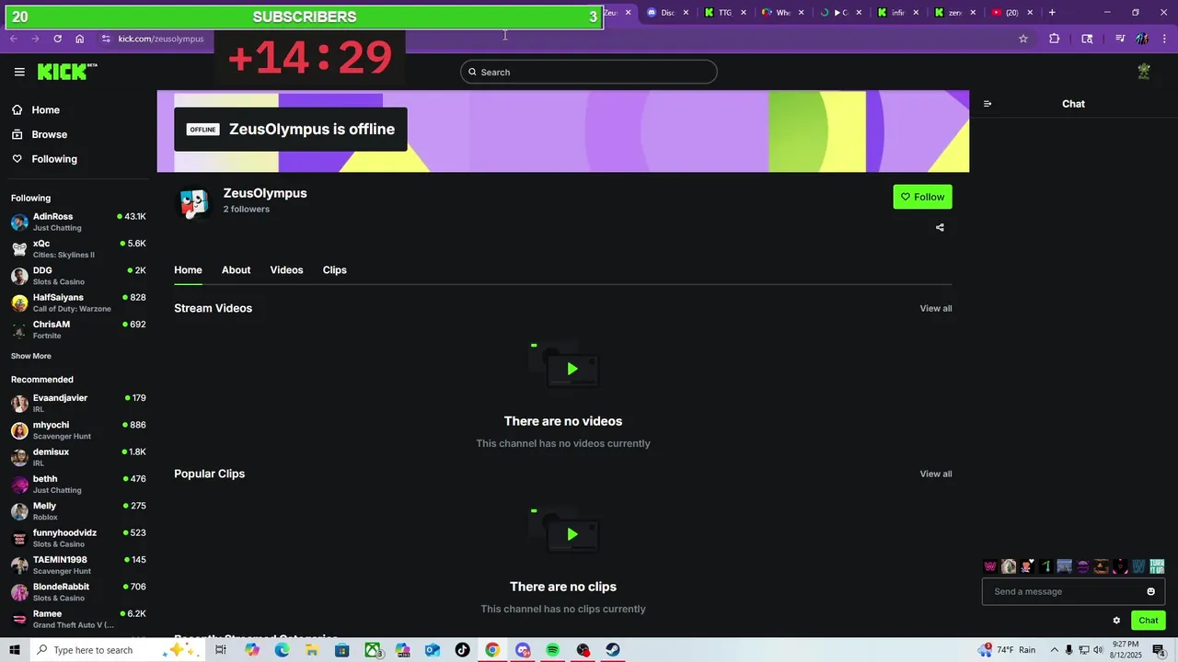
Task: Insert the pink W emote
Action: point(990,566)
